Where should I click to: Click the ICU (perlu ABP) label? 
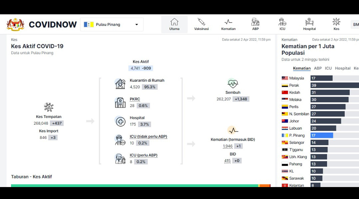[x=144, y=155]
